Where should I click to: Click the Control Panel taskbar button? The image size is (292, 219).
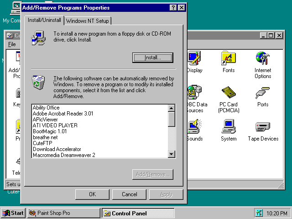[x=138, y=213]
